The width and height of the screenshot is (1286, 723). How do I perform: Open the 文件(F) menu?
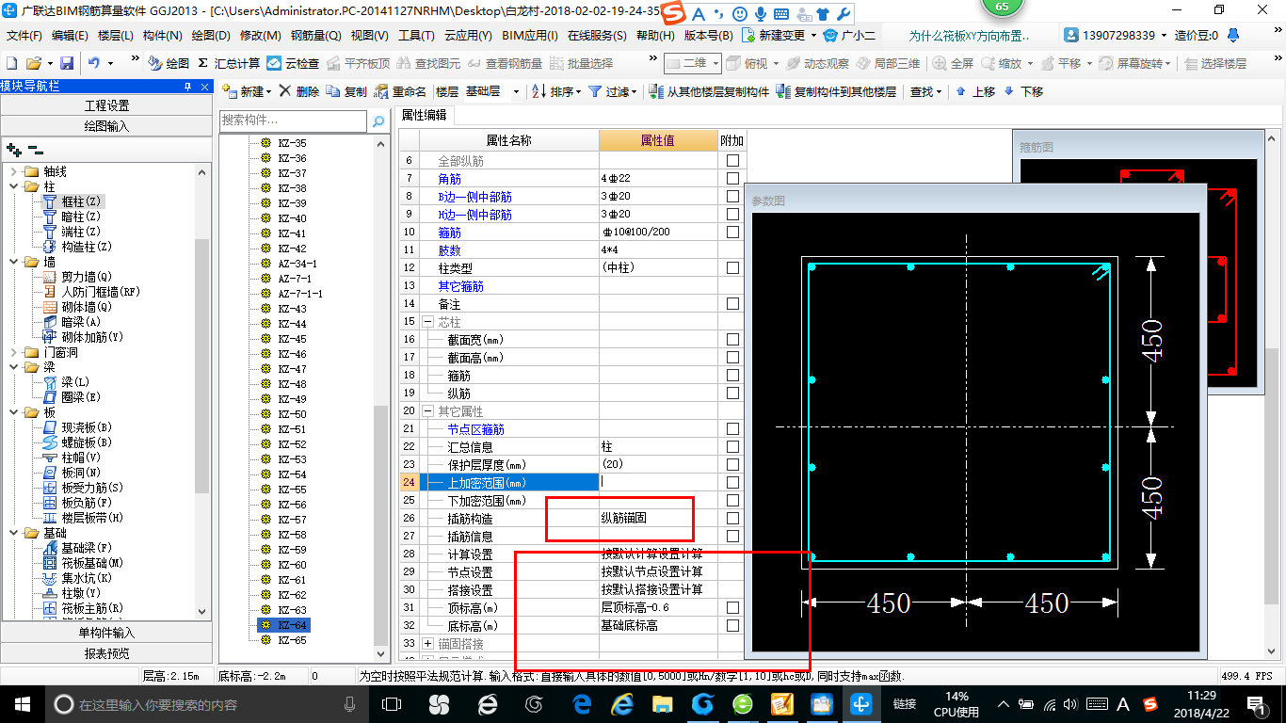[24, 35]
